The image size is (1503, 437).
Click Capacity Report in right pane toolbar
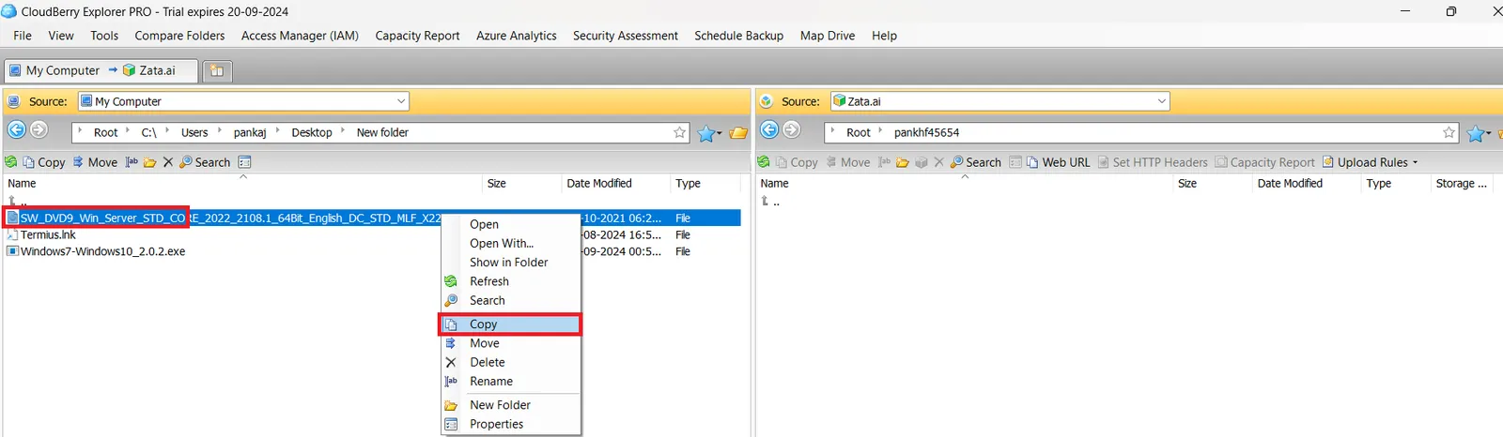(x=1264, y=162)
